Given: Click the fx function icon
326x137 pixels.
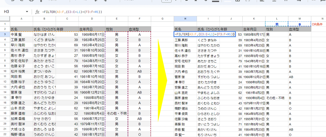Looking at the screenshot, I should click(37, 12).
